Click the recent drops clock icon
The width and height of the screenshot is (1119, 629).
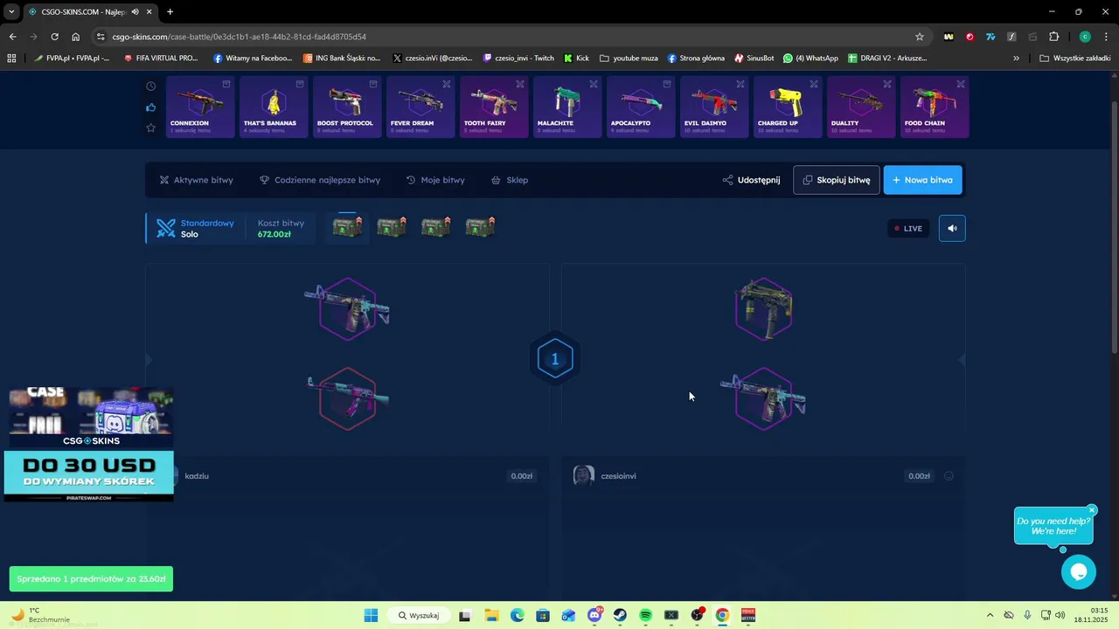tap(150, 86)
